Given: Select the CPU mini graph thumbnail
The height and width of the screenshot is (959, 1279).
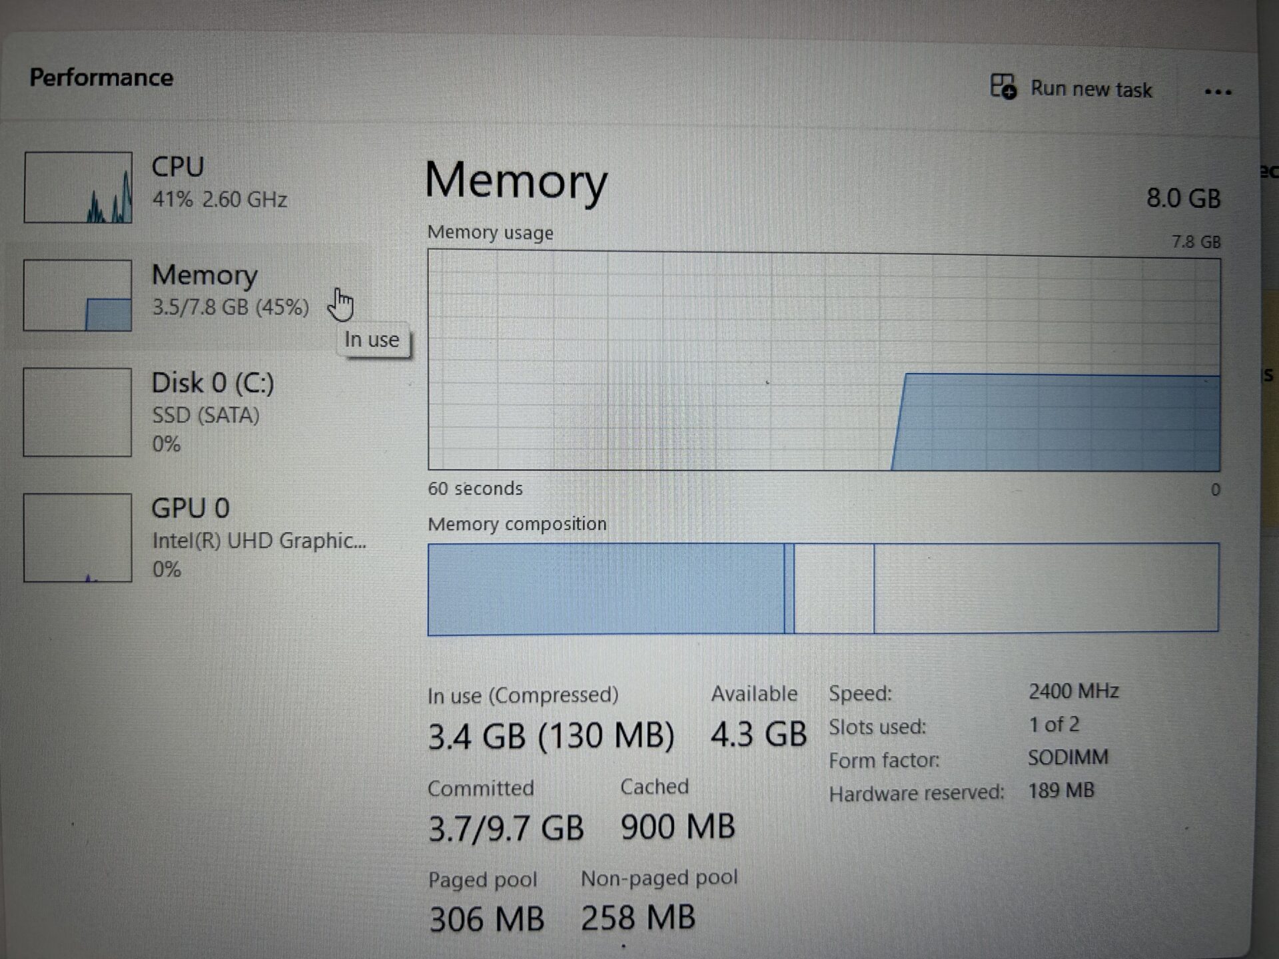Looking at the screenshot, I should pos(78,187).
